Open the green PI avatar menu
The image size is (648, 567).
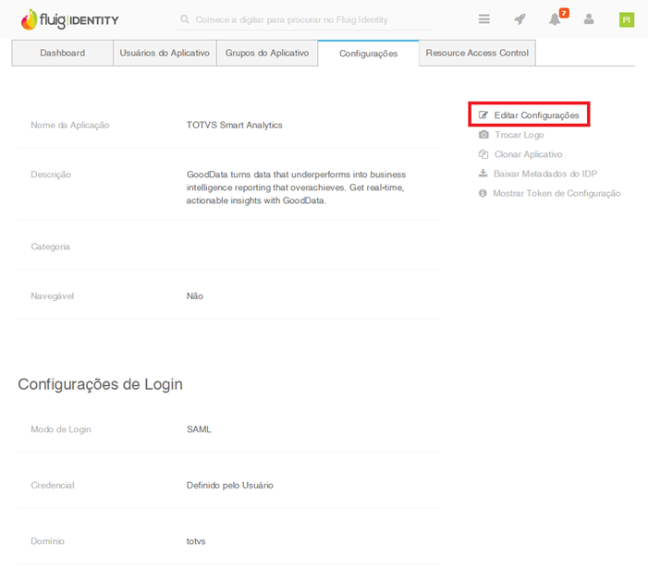627,19
